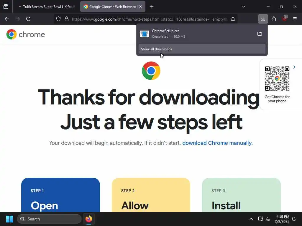Go forward one page
The image size is (302, 226).
click(18, 19)
